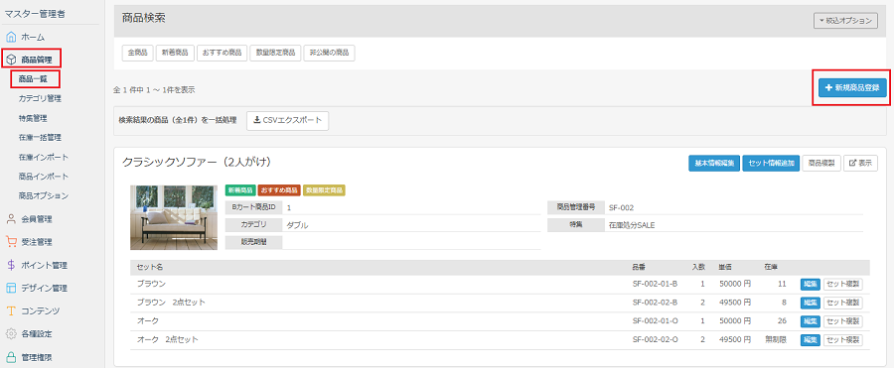Image resolution: width=894 pixels, height=368 pixels.
Task: Click the 商品検索 heading
Action: pos(144,18)
